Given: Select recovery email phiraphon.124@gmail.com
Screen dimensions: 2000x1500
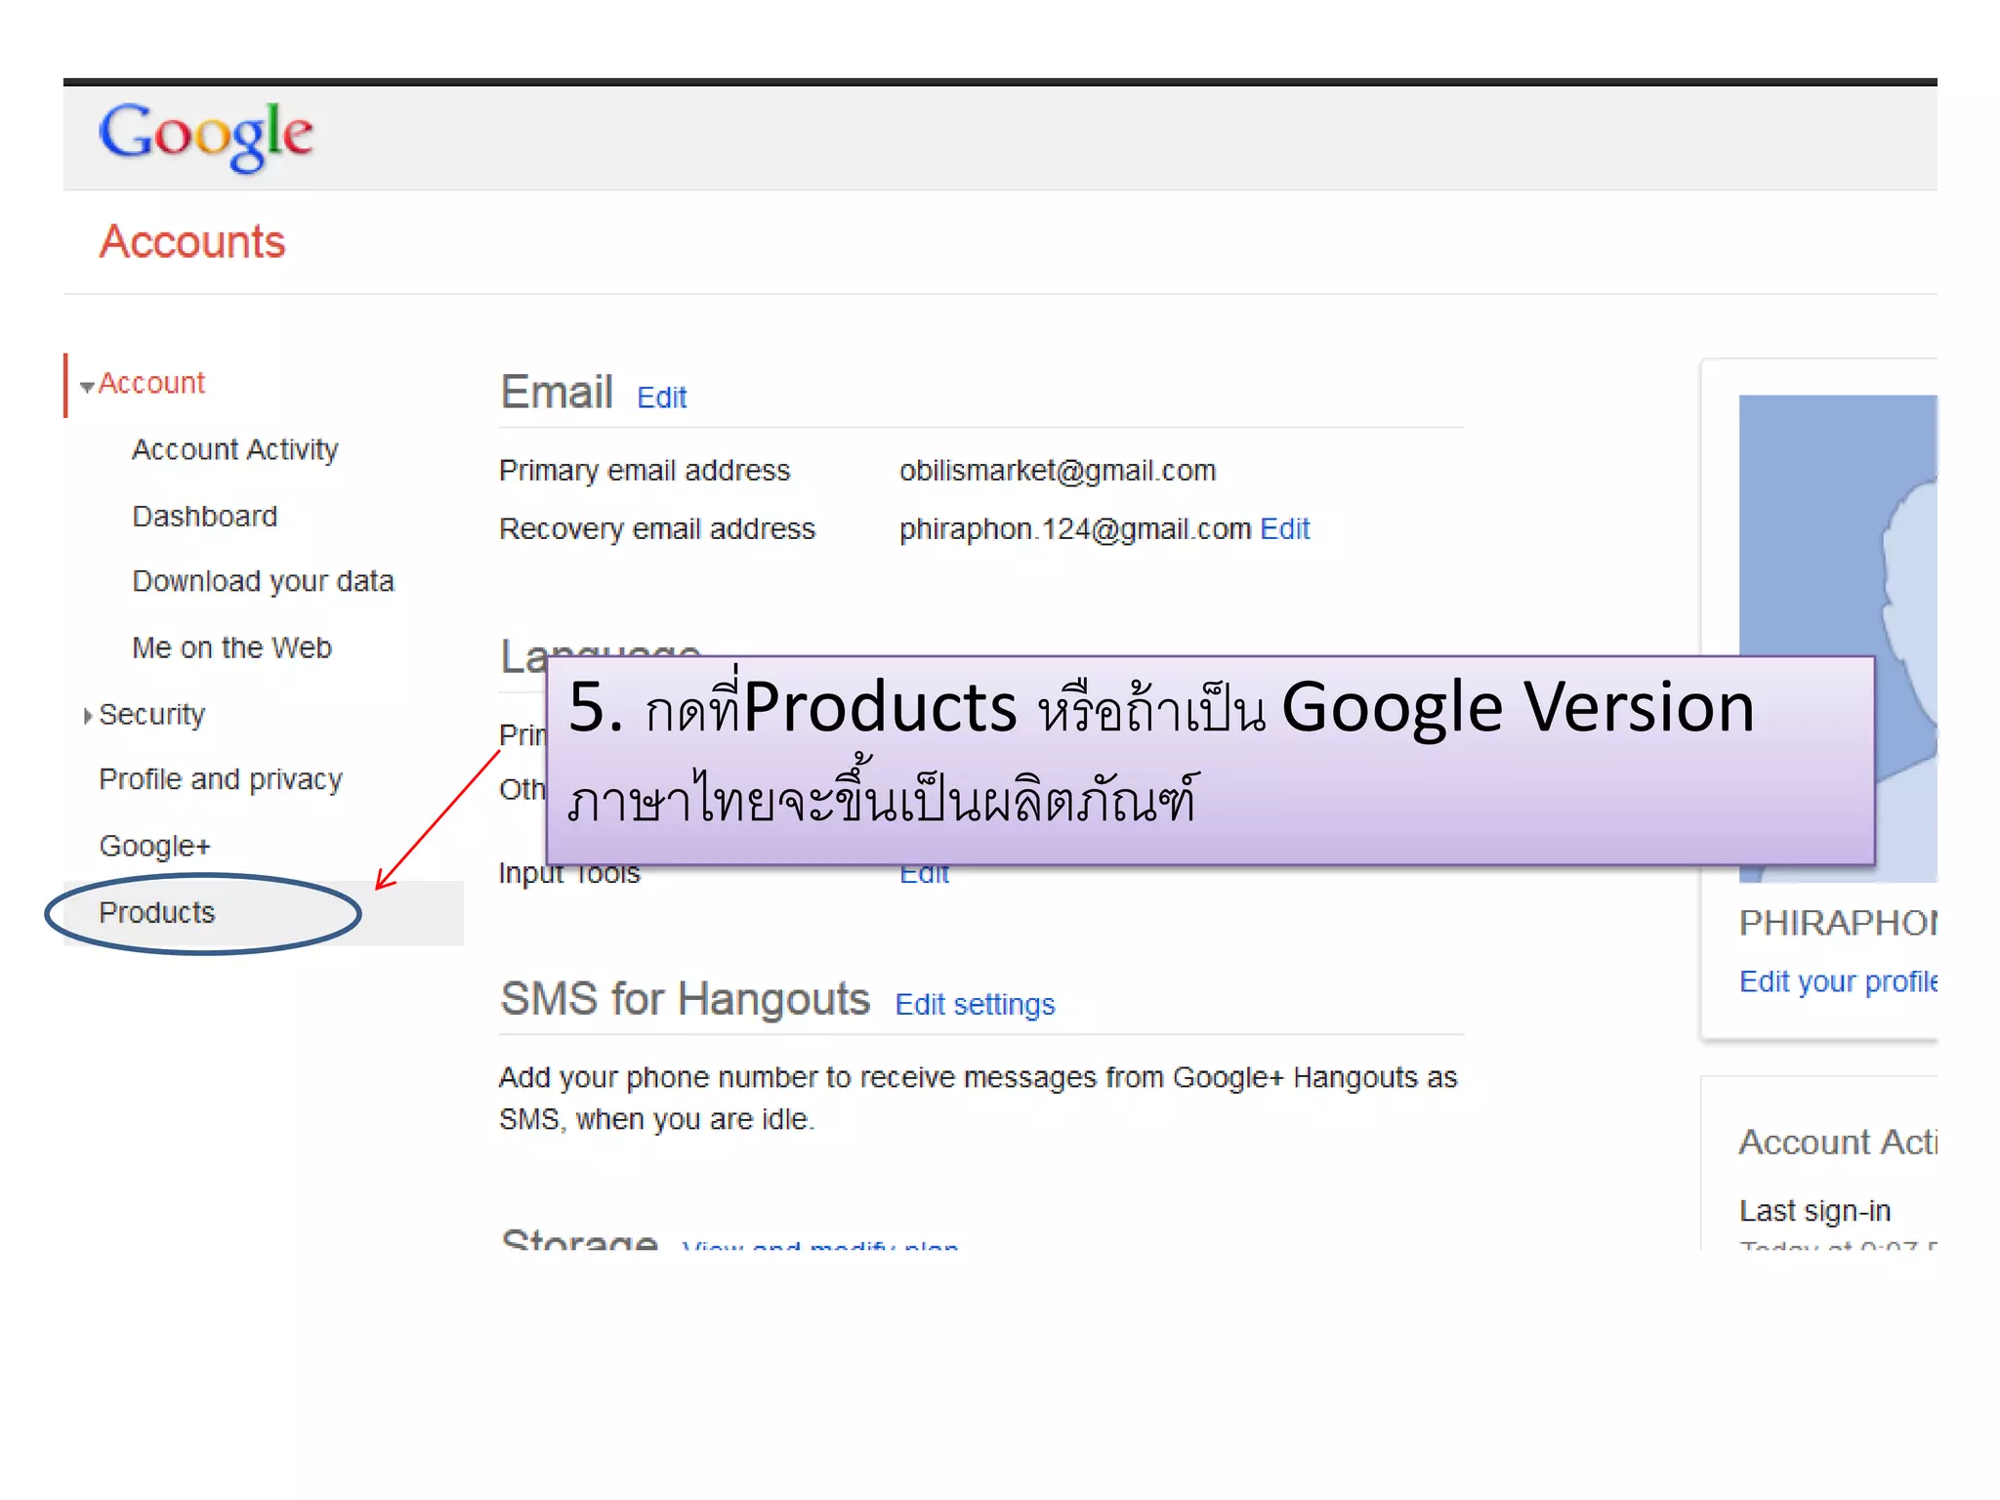Looking at the screenshot, I should 1074,528.
